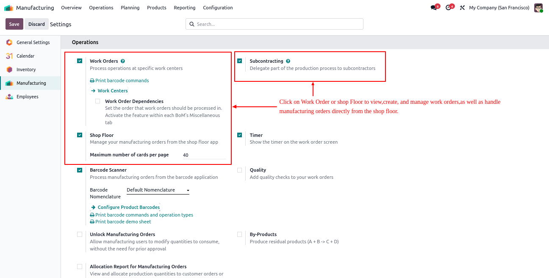Viewport: 549px width, 278px height.
Task: Select the Inventory settings icon in sidebar
Action: pos(9,69)
